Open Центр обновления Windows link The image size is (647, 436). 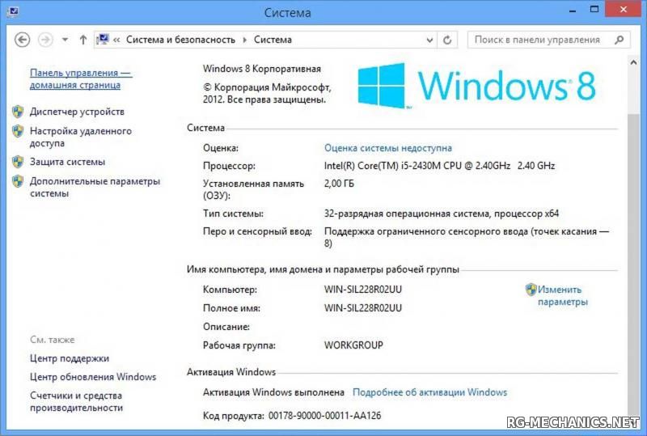(x=92, y=377)
